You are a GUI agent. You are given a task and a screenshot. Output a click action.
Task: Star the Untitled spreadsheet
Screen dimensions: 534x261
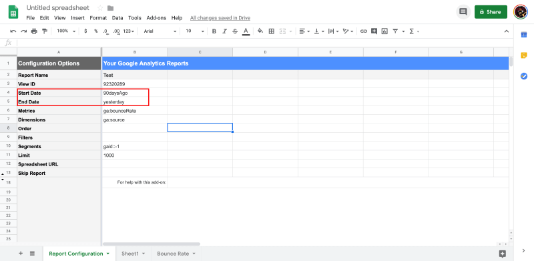click(x=100, y=8)
